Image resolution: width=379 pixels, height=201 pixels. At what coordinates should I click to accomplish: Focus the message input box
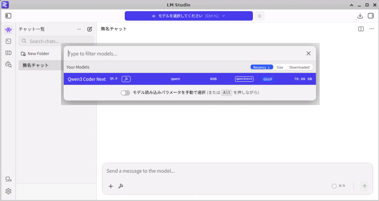tap(237, 171)
